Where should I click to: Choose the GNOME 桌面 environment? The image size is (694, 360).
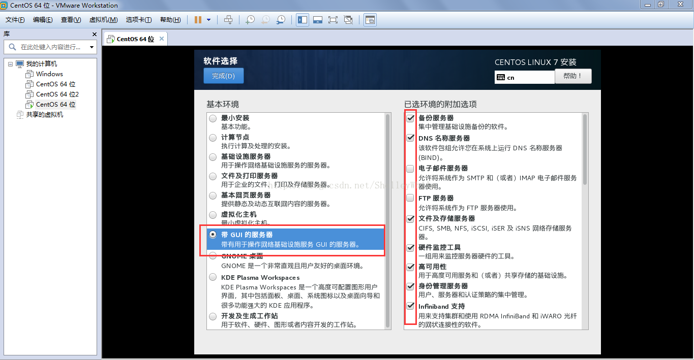[x=213, y=256]
